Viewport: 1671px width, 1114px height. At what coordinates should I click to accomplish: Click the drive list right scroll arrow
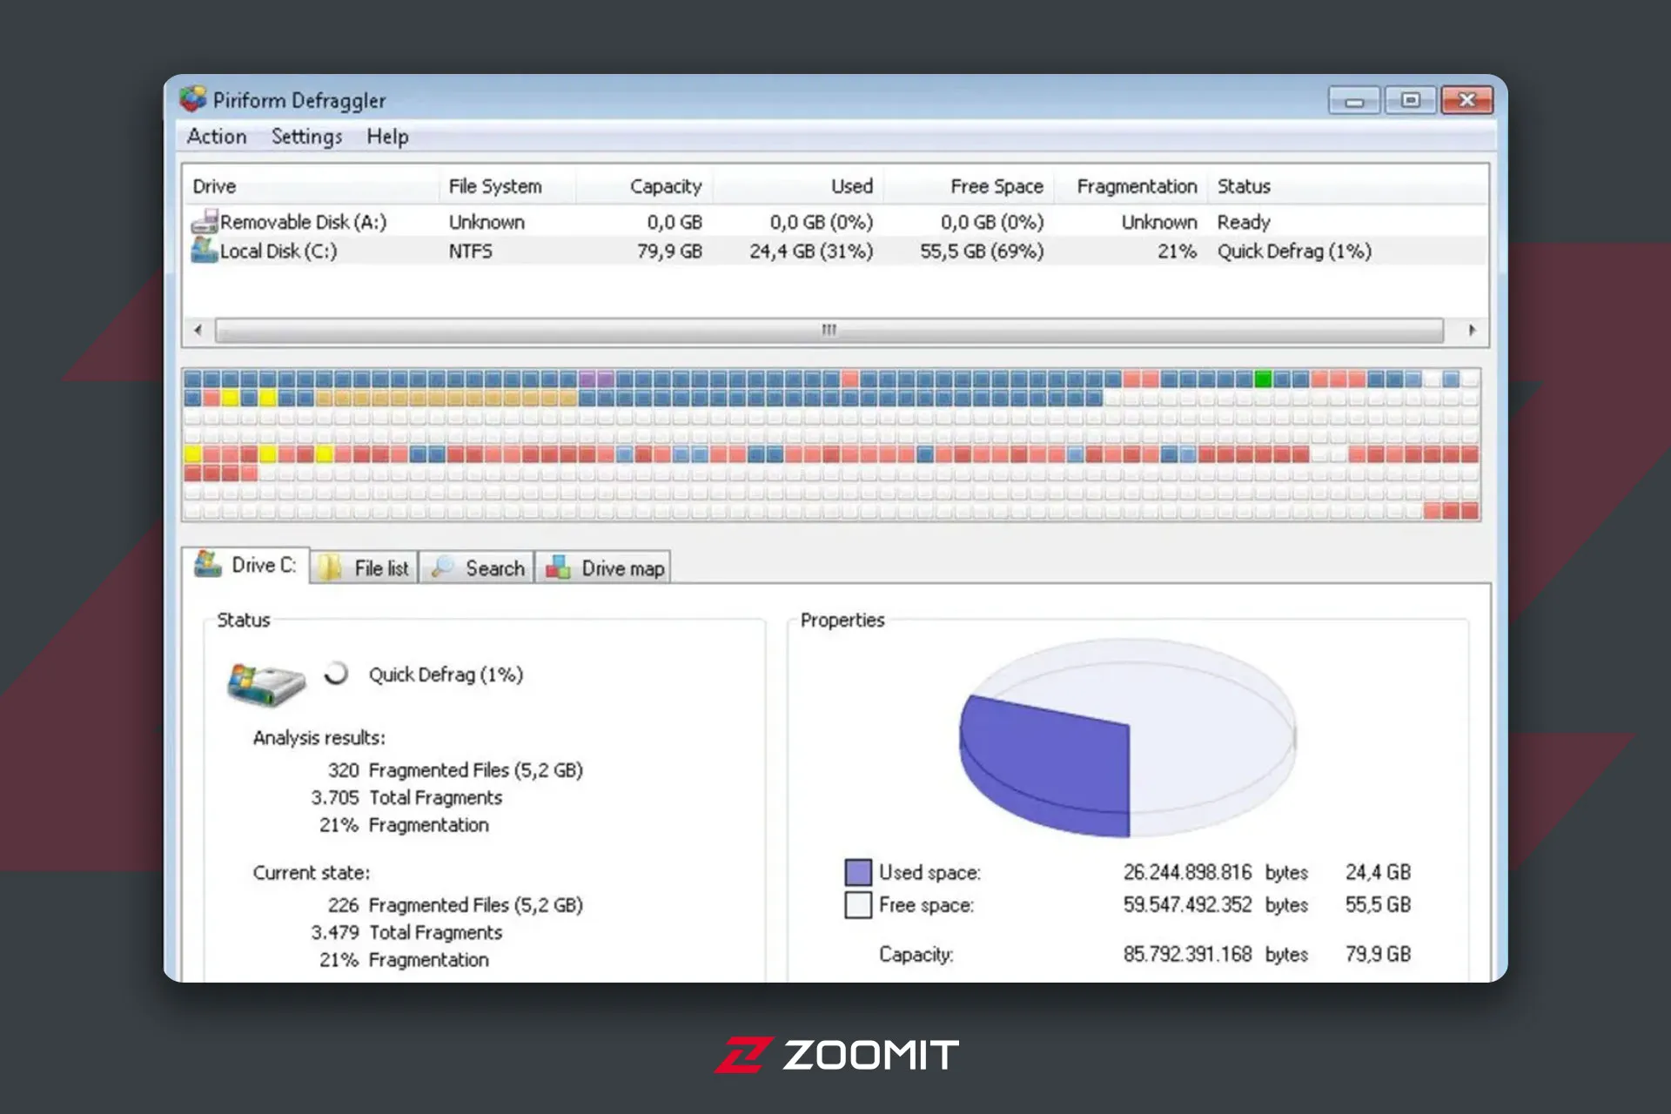click(1472, 330)
